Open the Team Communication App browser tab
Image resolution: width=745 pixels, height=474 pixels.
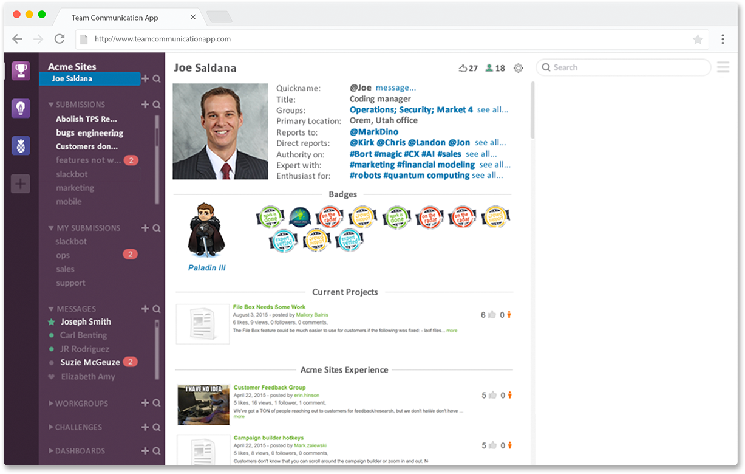(115, 18)
